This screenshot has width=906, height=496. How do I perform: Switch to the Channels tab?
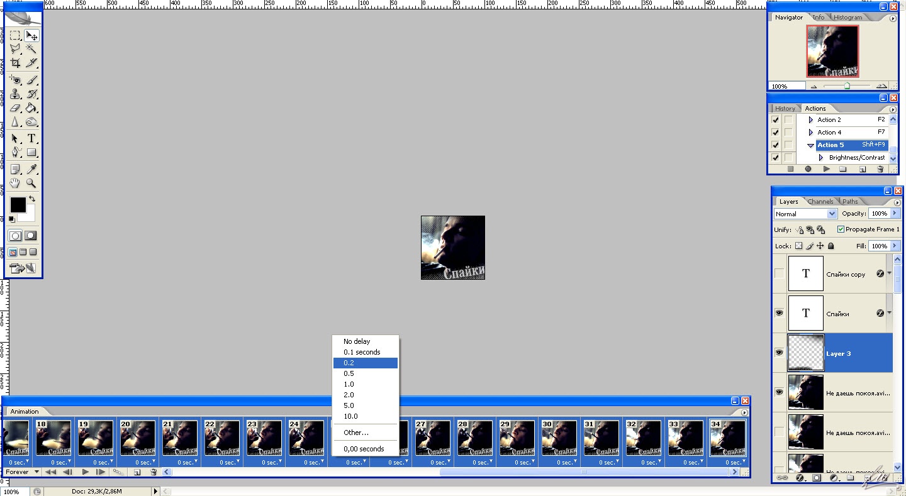[820, 202]
